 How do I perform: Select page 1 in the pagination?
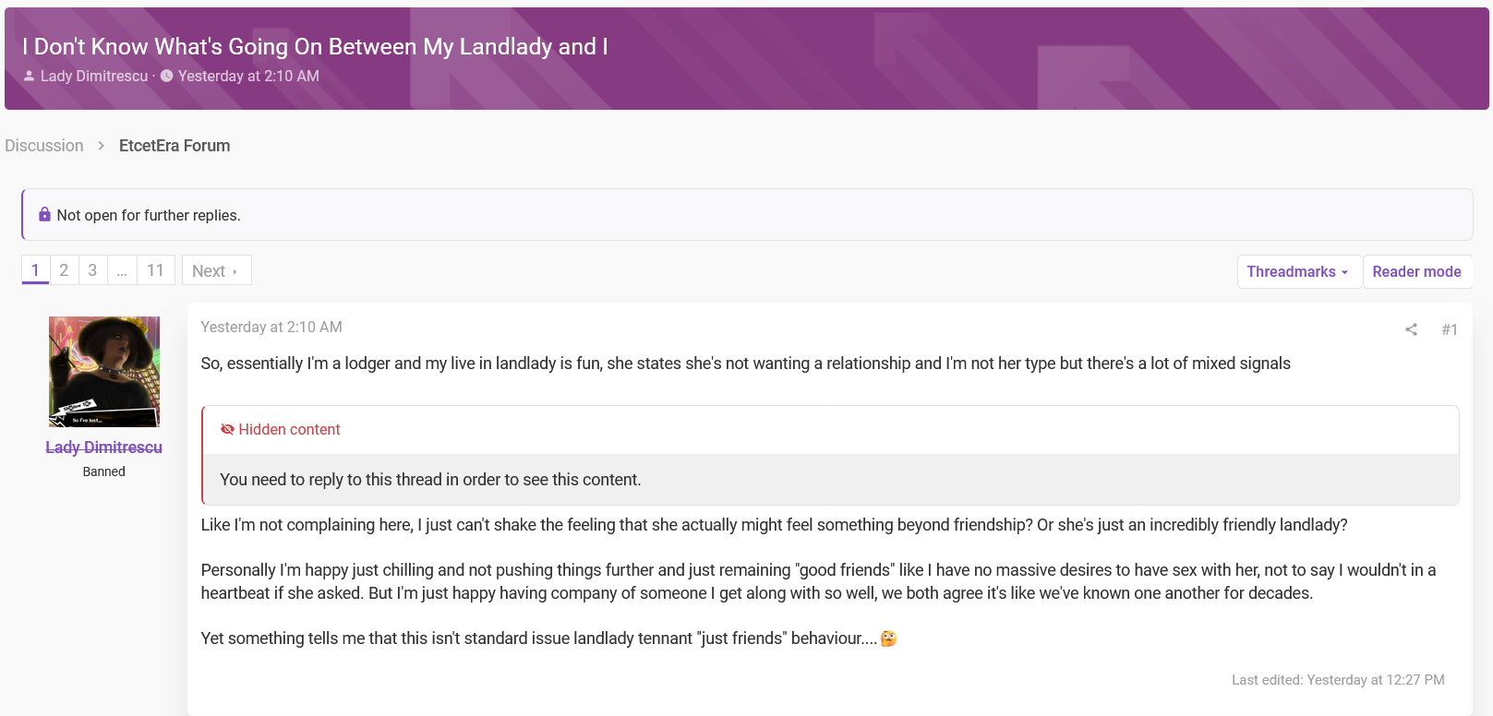click(x=35, y=270)
